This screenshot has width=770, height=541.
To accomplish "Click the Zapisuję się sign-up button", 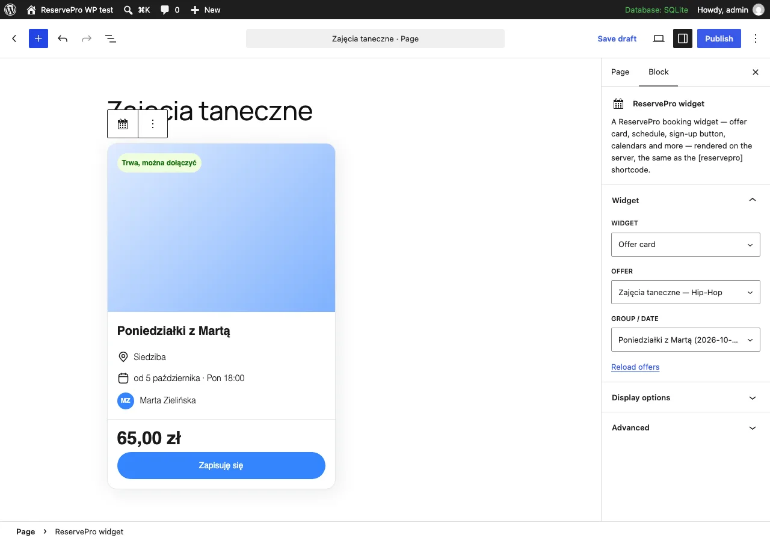I will pyautogui.click(x=221, y=465).
